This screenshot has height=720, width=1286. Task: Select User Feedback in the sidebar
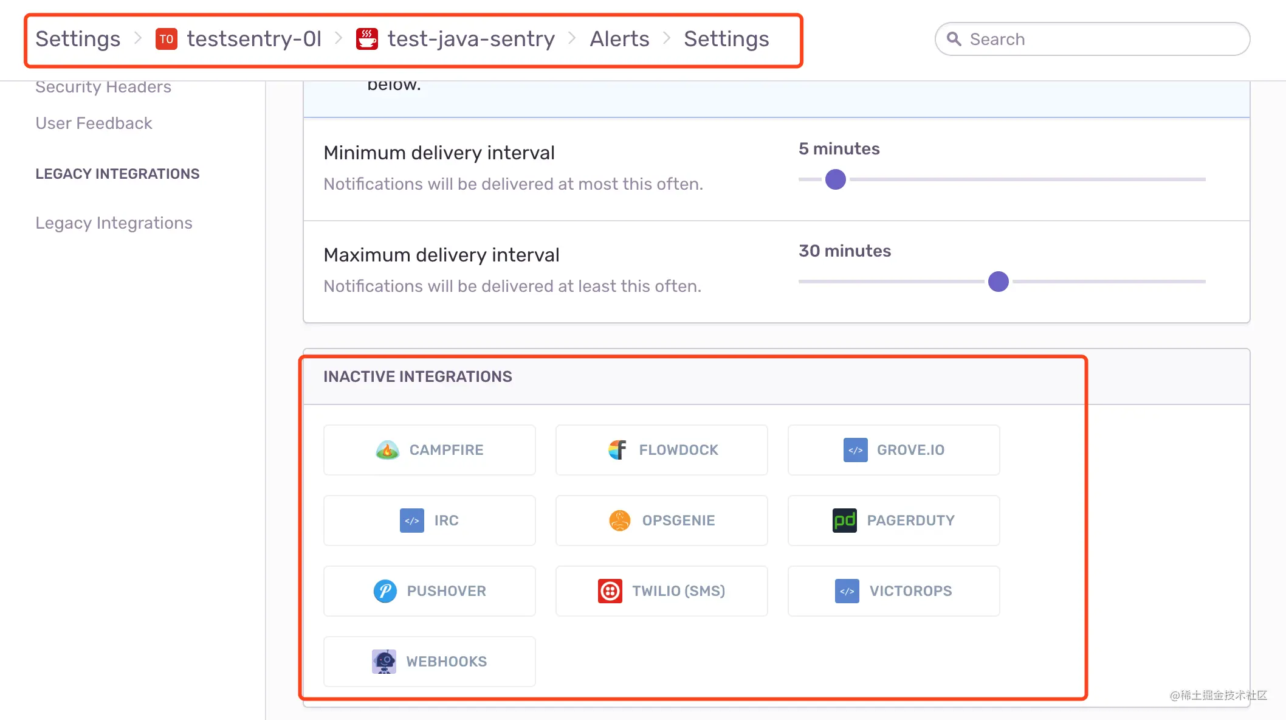(94, 123)
